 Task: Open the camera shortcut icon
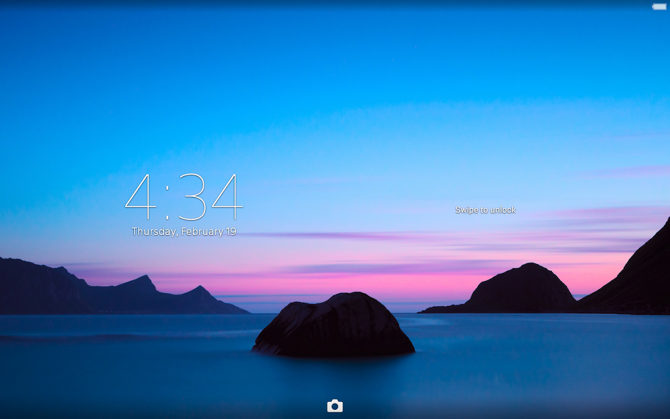coord(335,406)
